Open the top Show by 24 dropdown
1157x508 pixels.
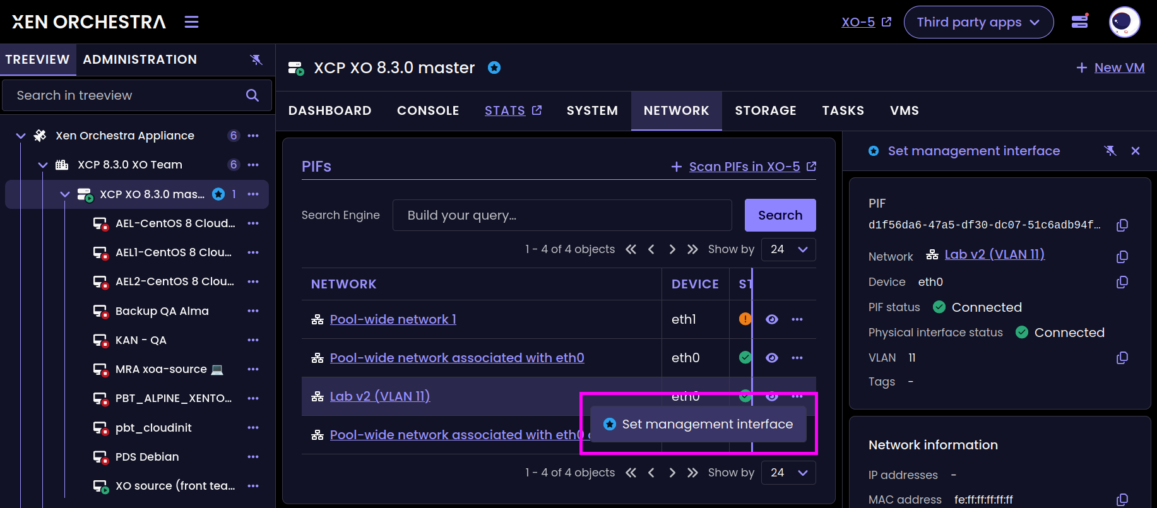click(x=788, y=249)
